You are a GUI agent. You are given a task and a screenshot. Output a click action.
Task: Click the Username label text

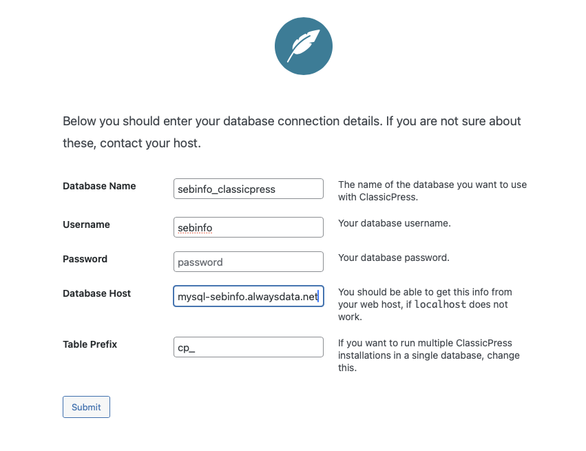pyautogui.click(x=86, y=224)
